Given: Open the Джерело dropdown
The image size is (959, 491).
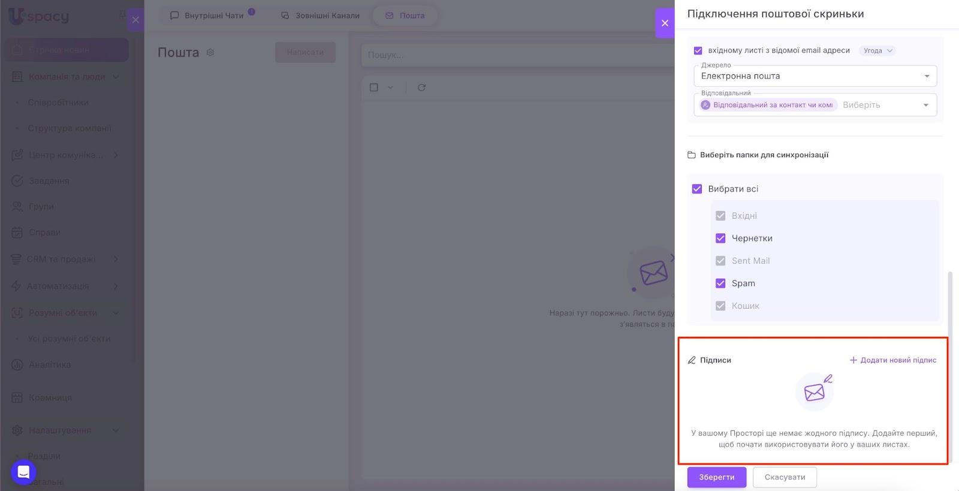Looking at the screenshot, I should [815, 76].
